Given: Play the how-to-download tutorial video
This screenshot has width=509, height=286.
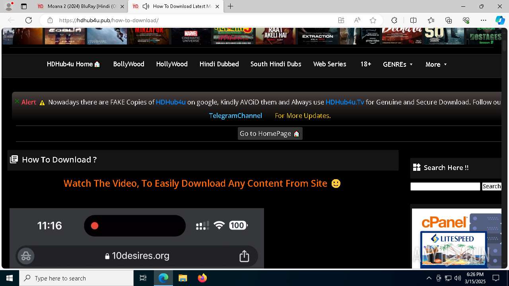Looking at the screenshot, I should click(137, 238).
